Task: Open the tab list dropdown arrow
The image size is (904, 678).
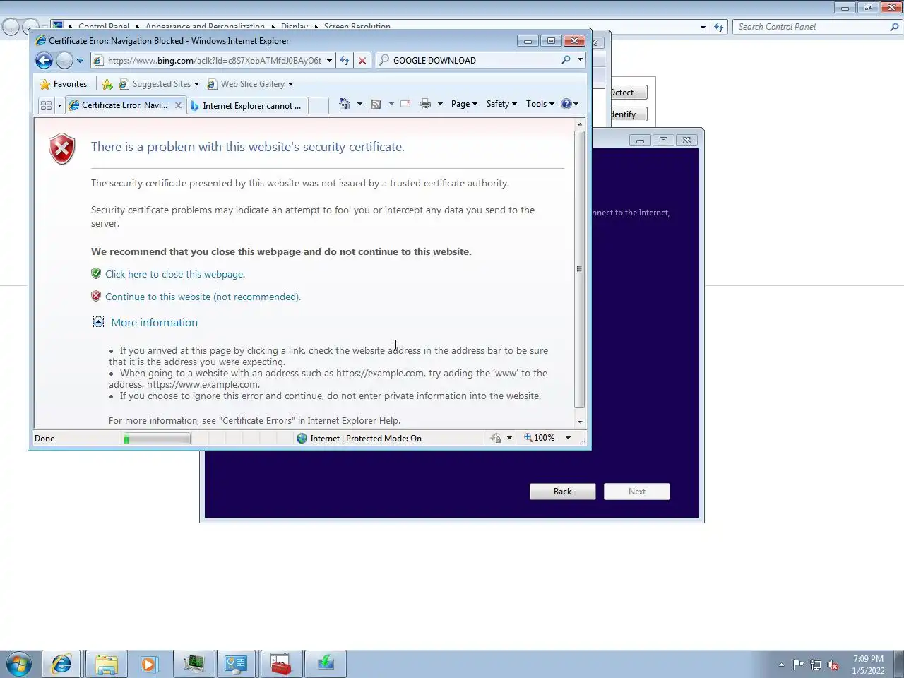Action: point(59,105)
